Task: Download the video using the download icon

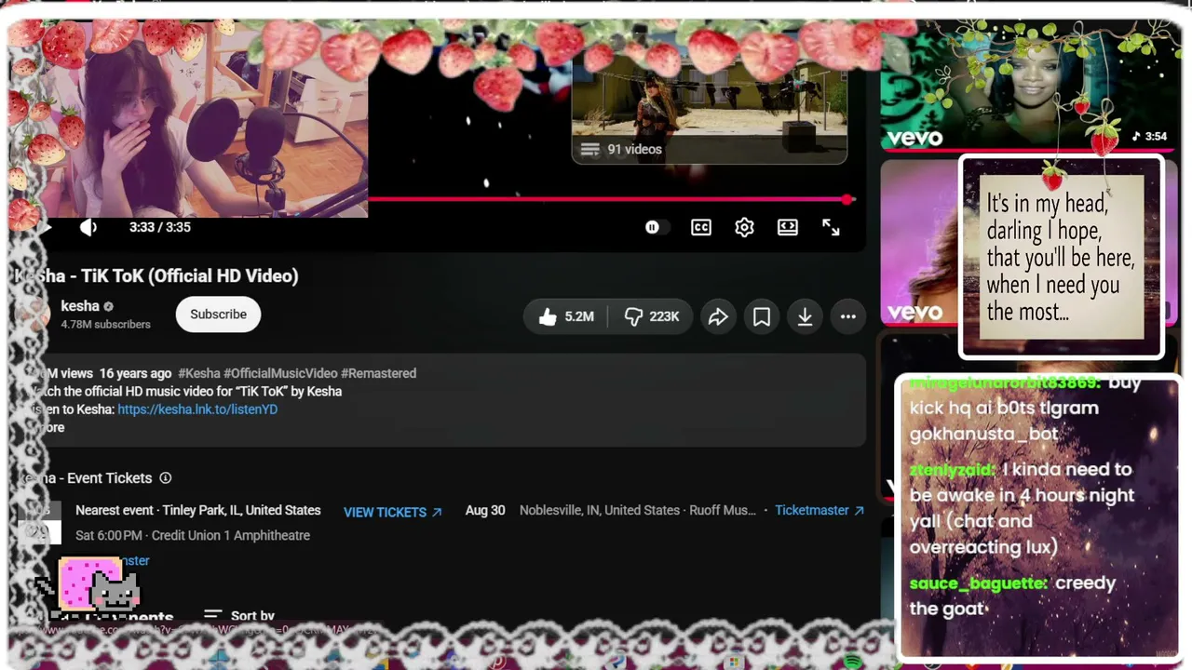Action: tap(805, 316)
